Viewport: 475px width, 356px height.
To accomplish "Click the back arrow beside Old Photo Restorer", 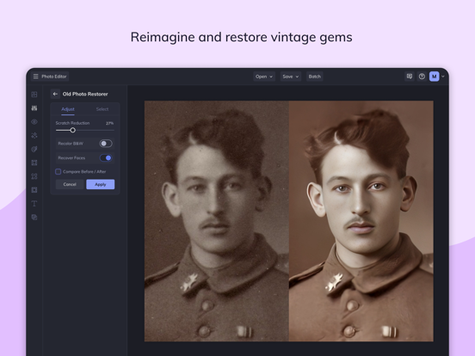I will click(55, 94).
